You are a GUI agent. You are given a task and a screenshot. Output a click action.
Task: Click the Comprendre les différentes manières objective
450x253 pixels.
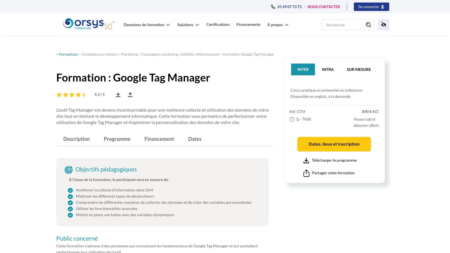[x=164, y=202]
